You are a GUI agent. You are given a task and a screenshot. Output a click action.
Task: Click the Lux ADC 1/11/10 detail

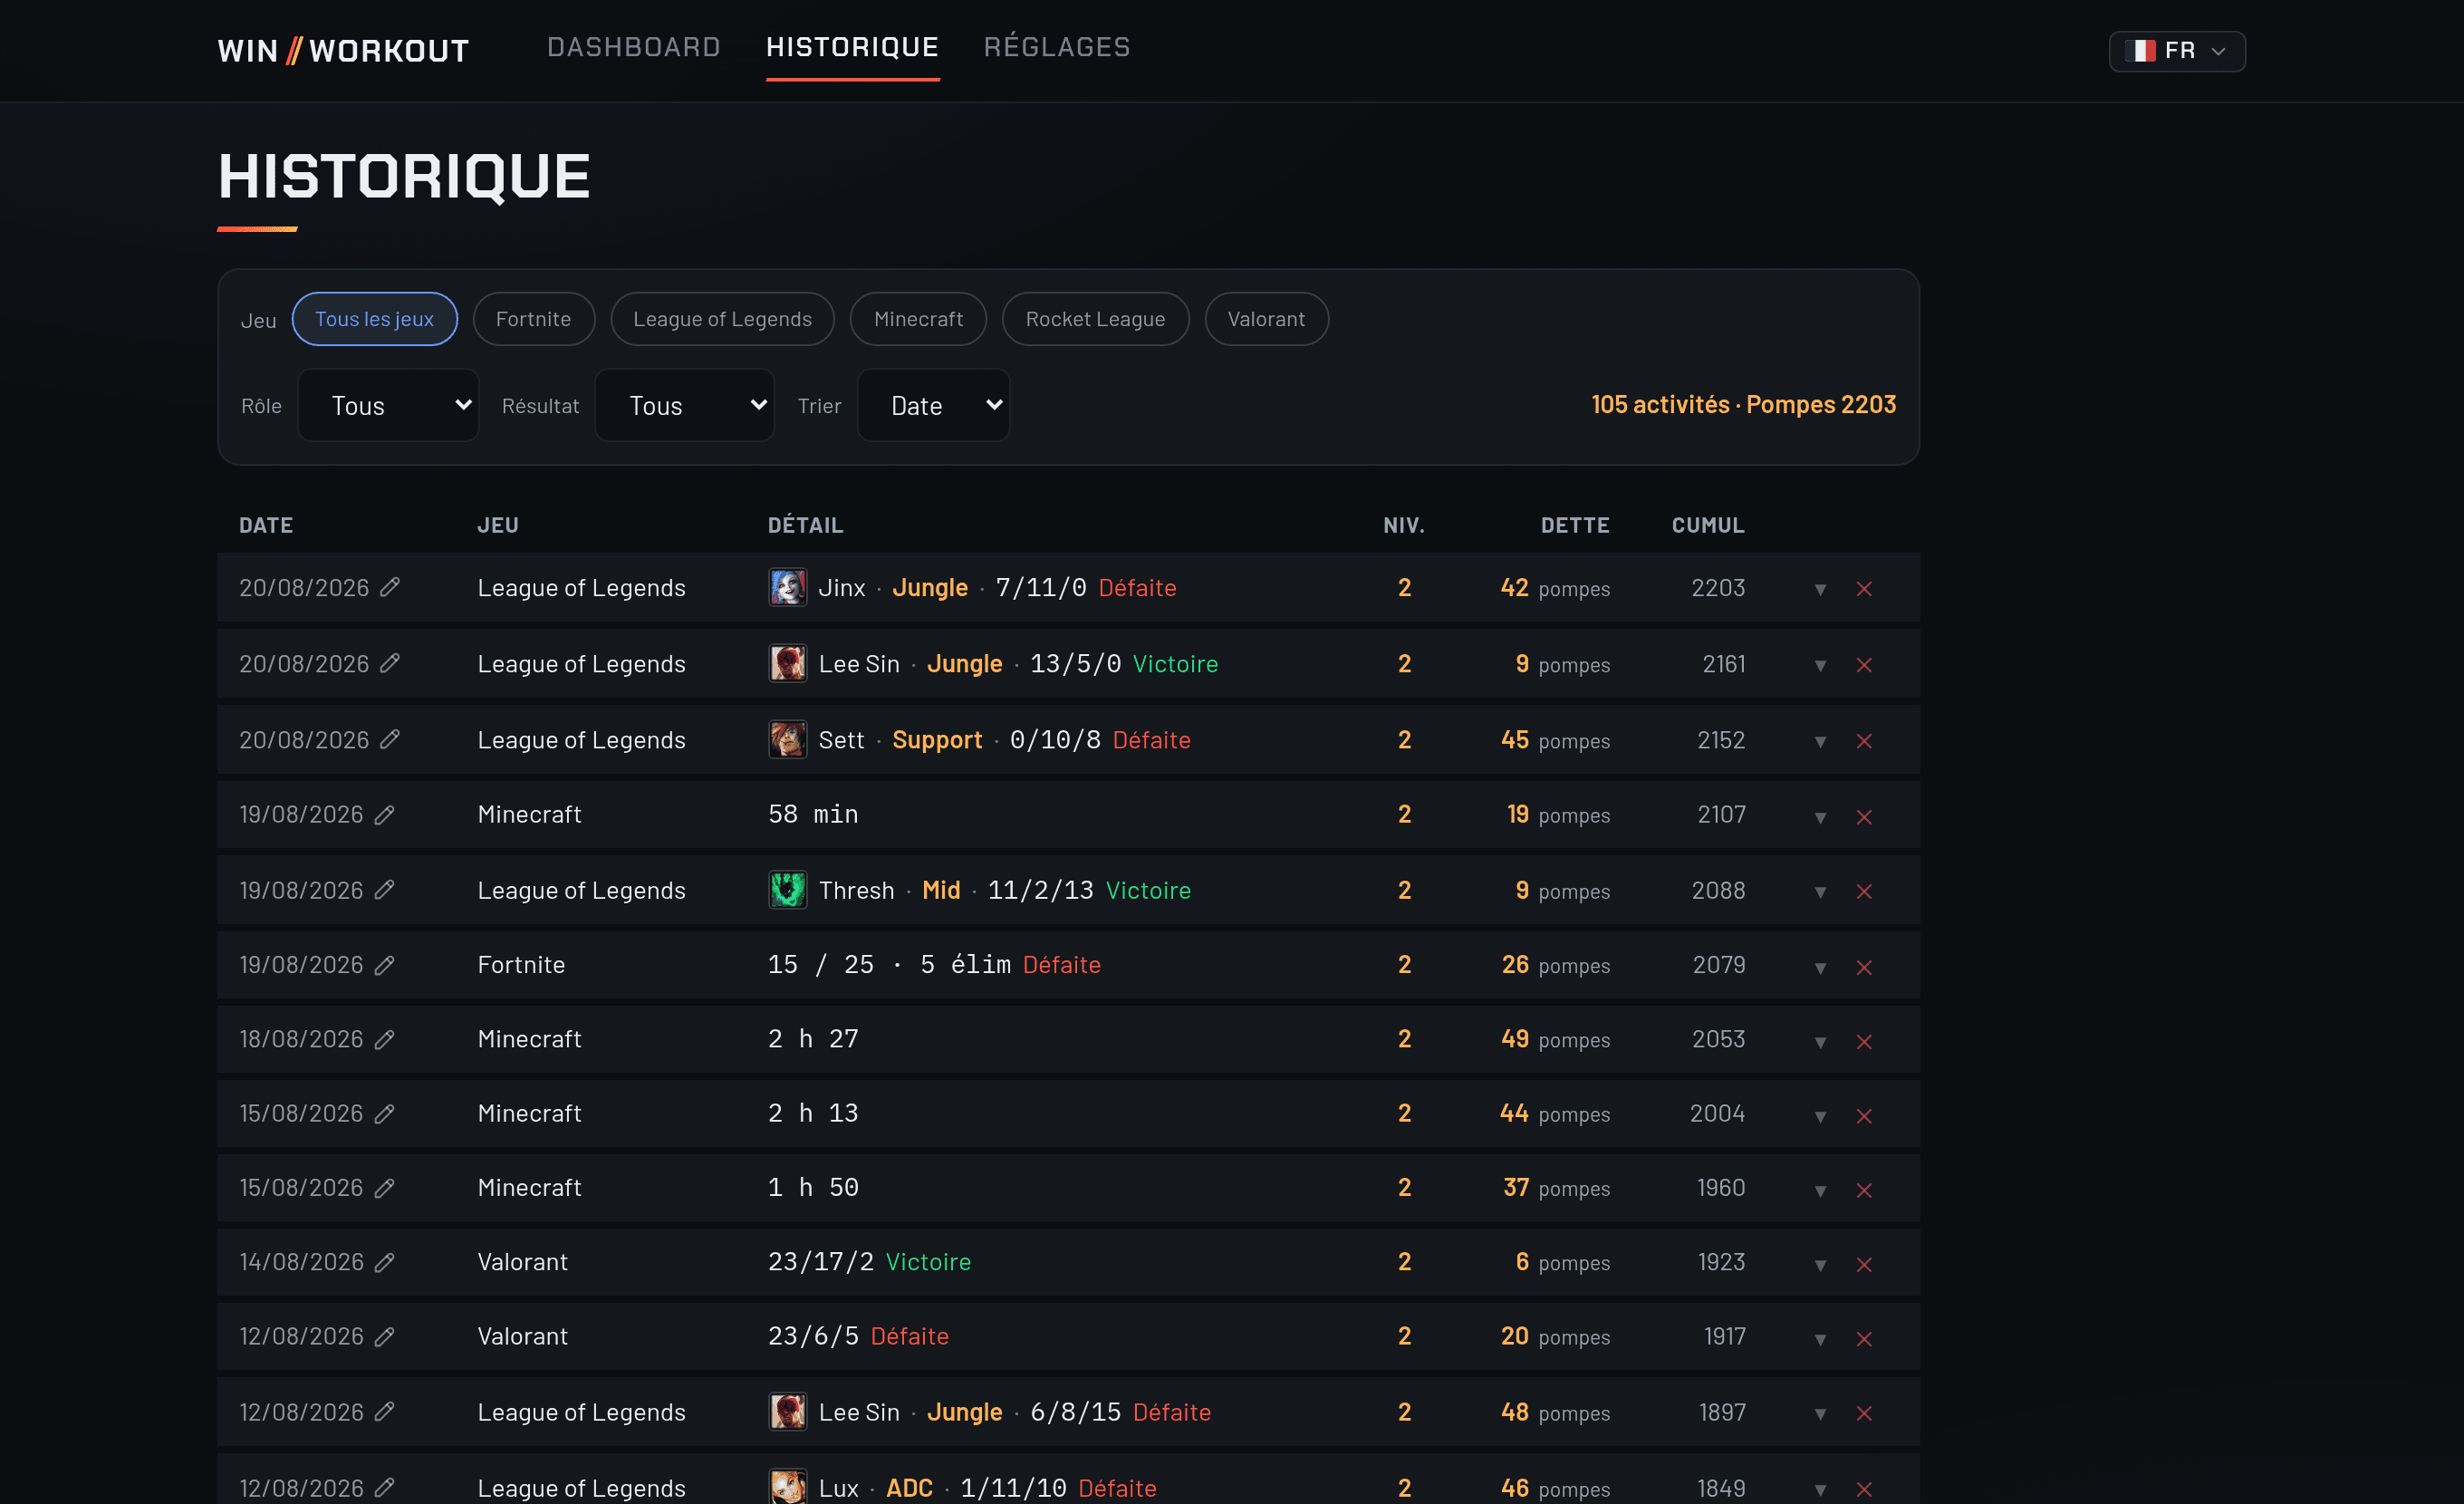click(962, 1487)
